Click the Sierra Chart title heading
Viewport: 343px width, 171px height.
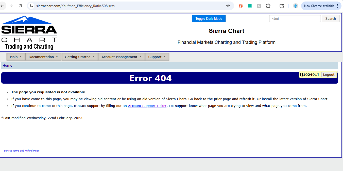point(227,31)
